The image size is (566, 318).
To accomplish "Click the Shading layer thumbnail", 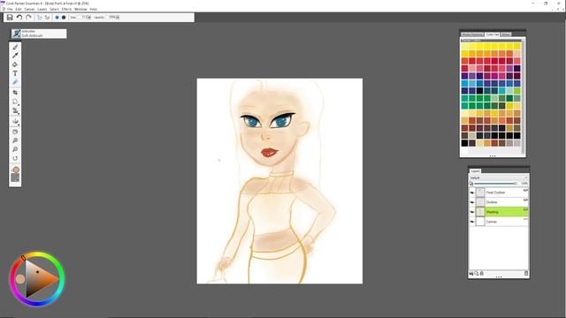I will point(480,212).
